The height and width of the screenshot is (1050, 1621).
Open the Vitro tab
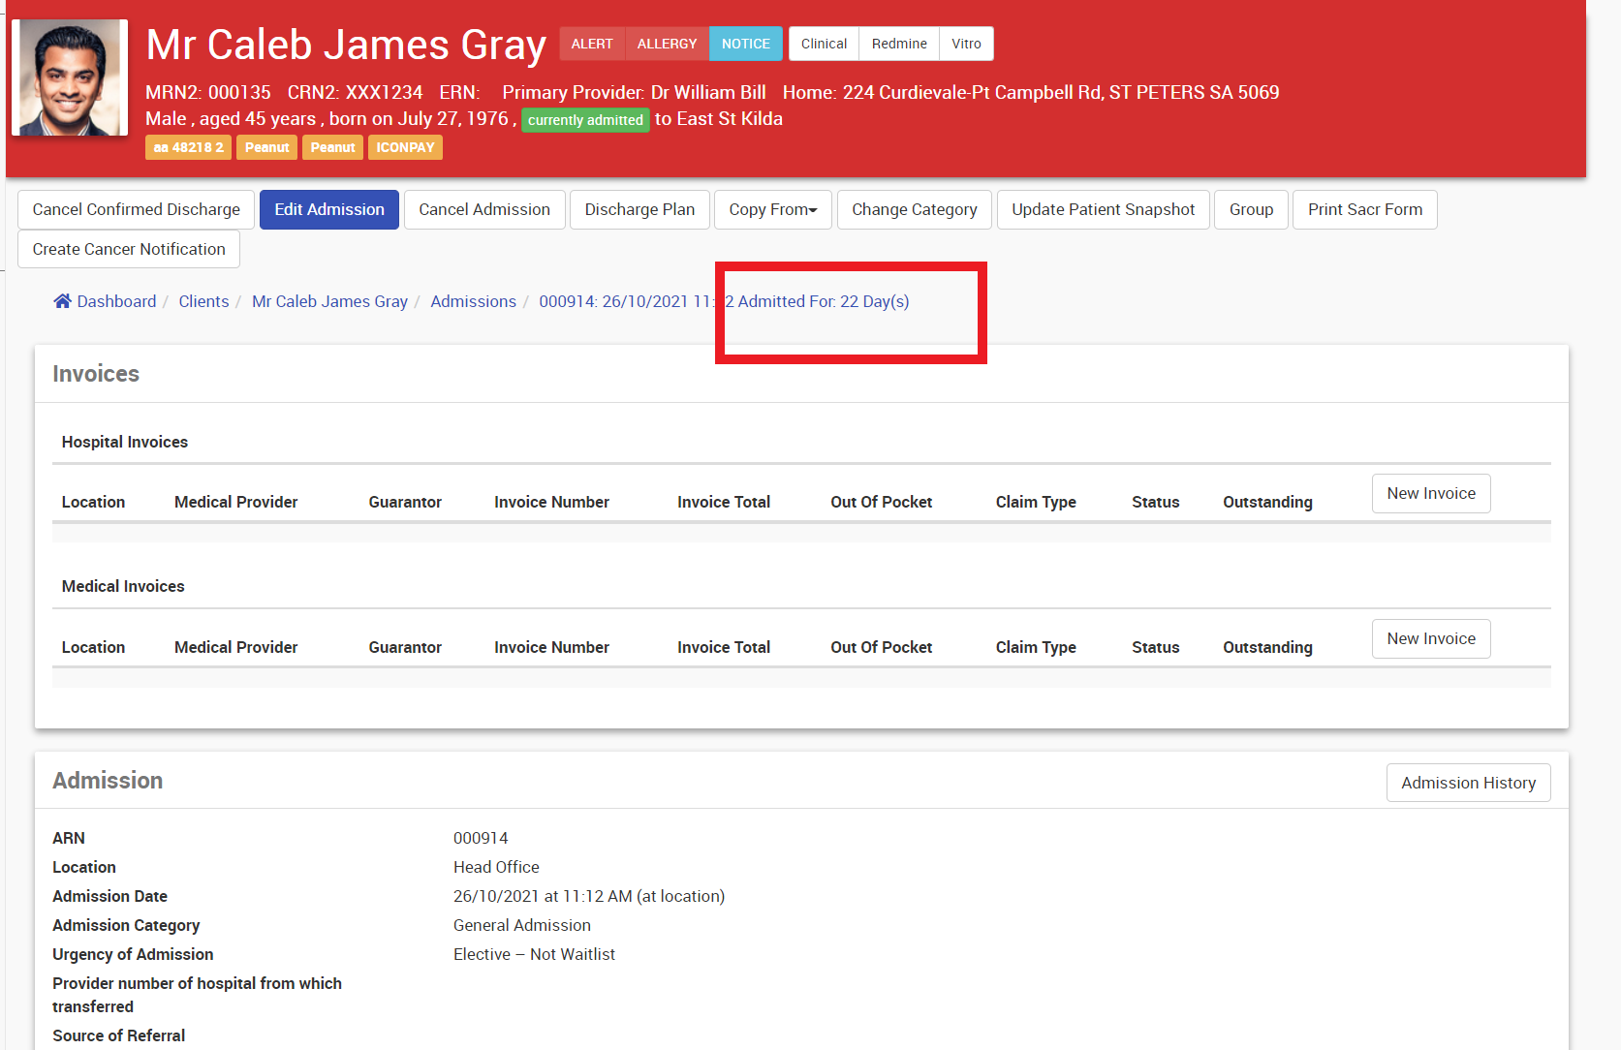pos(966,44)
